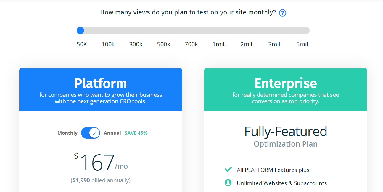Viewport: 383px width, 192px height.
Task: Toggle billing from Annual to Monthly
Action: [91, 133]
